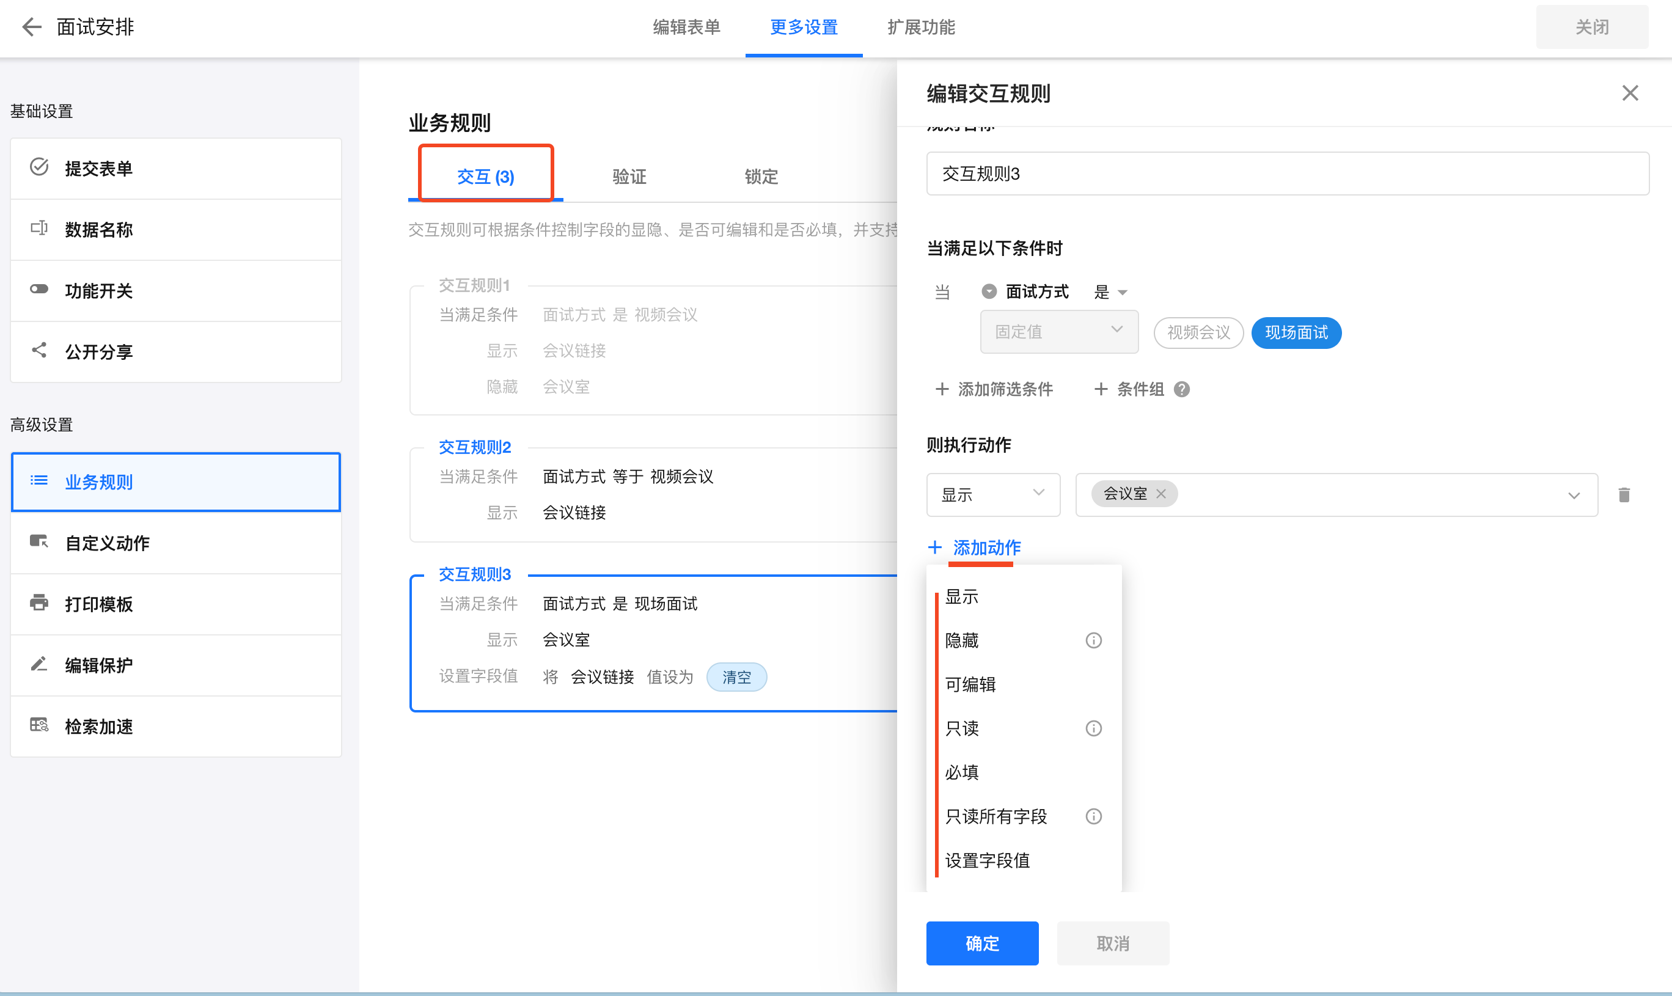The height and width of the screenshot is (996, 1672).
Task: Expand the 是 condition operator dropdown
Action: click(1111, 292)
